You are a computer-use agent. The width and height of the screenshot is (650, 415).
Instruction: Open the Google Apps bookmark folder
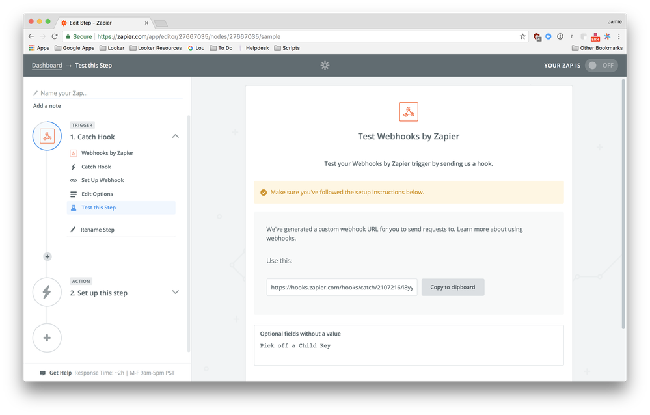[x=75, y=48]
